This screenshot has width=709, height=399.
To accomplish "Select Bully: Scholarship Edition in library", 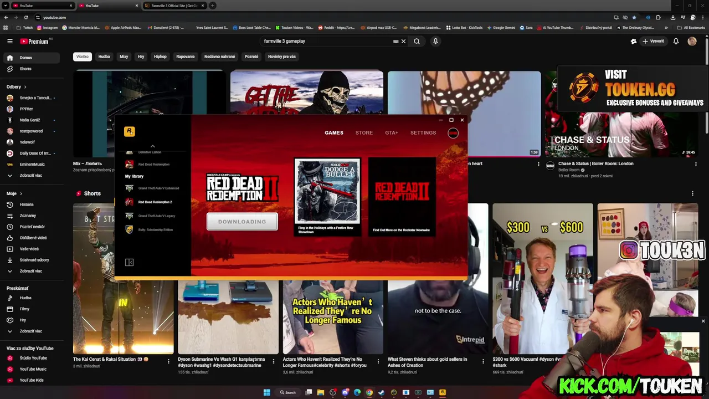I will 150,230.
